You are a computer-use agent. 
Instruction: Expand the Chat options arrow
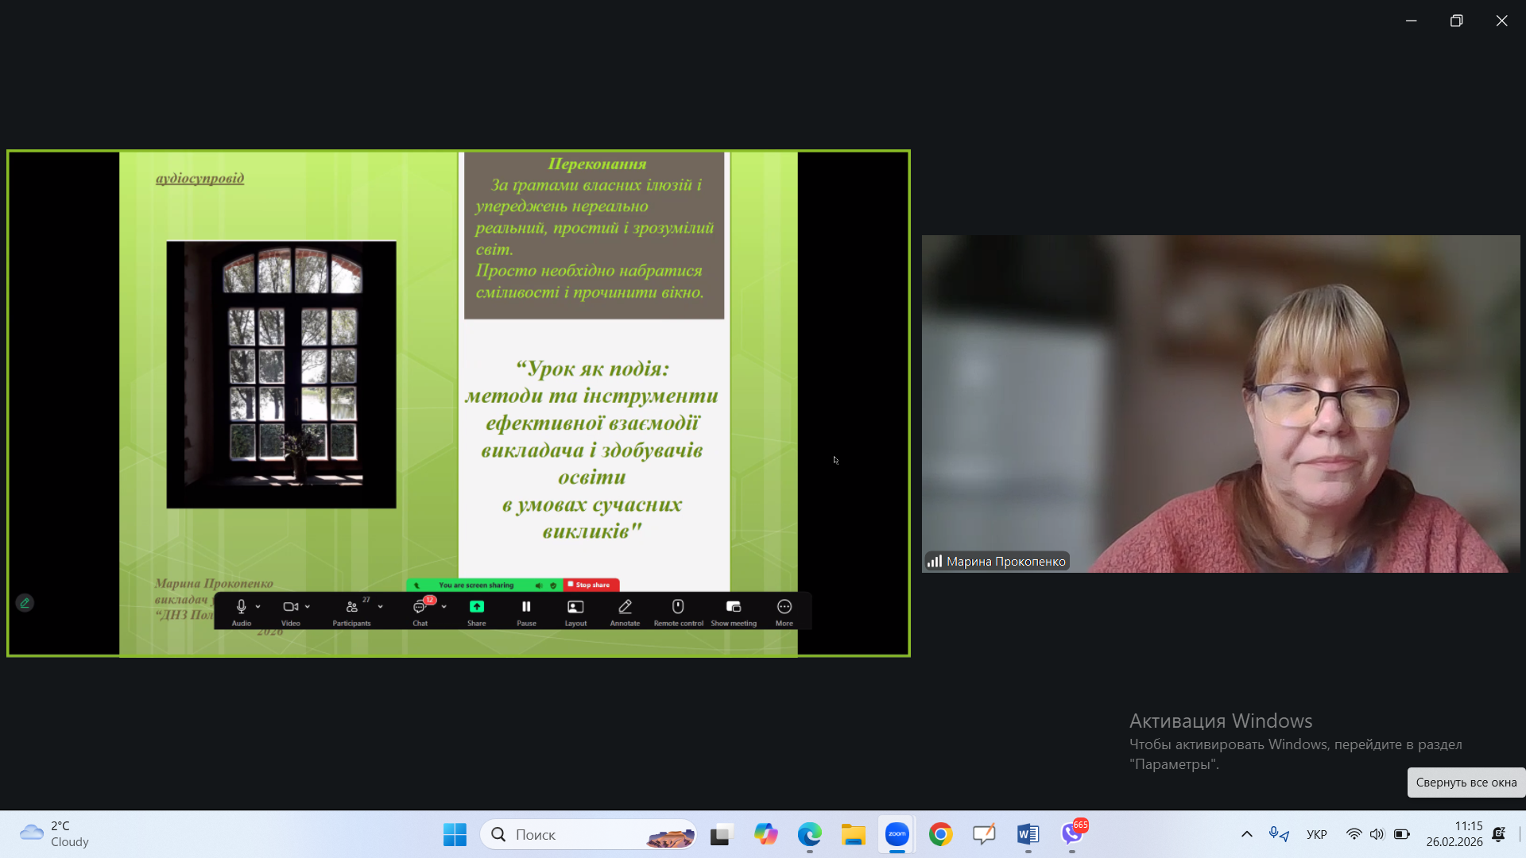click(x=444, y=607)
